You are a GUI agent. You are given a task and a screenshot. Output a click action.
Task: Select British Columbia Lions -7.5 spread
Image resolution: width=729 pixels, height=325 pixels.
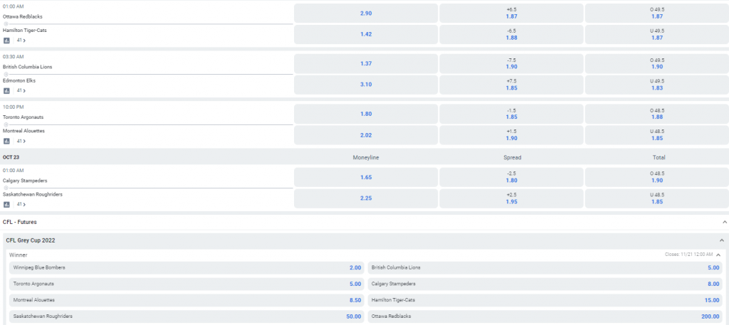(511, 63)
